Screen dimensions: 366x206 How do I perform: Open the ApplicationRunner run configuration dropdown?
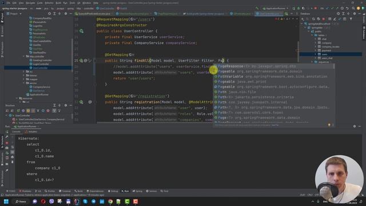point(276,8)
